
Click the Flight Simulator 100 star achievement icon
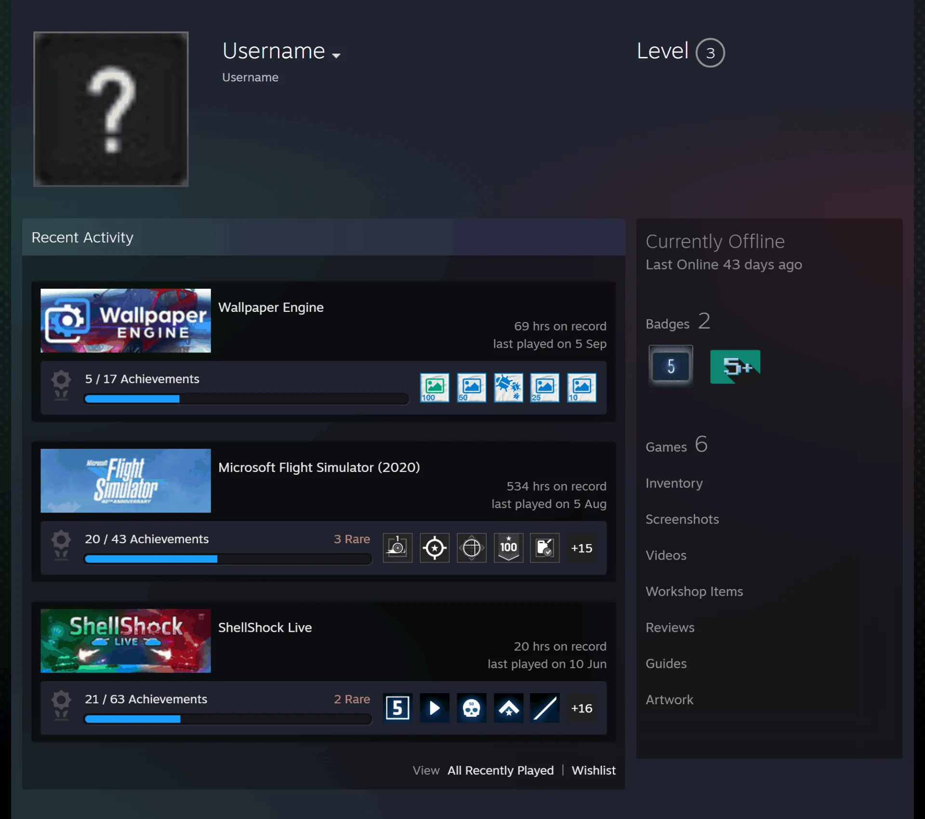click(x=508, y=548)
